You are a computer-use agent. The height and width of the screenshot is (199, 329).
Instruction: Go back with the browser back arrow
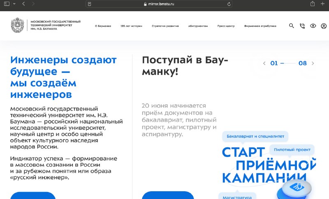(23, 4)
